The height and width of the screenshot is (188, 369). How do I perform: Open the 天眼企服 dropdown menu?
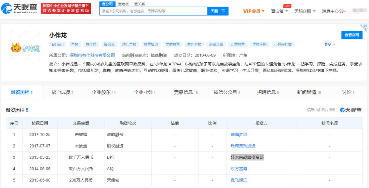pyautogui.click(x=305, y=11)
